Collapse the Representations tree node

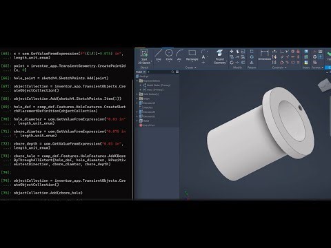point(137,81)
